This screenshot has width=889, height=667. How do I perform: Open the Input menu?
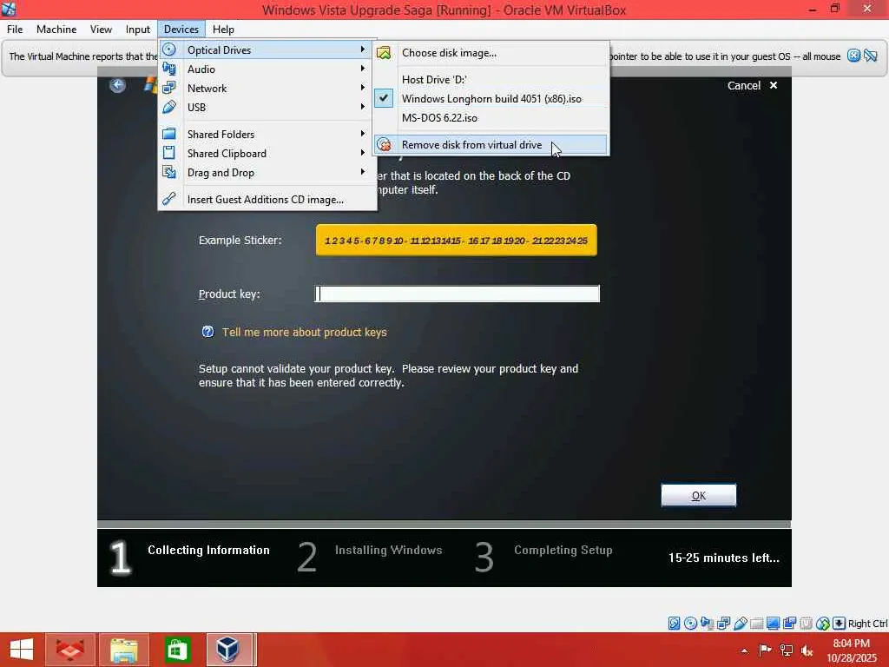tap(138, 29)
